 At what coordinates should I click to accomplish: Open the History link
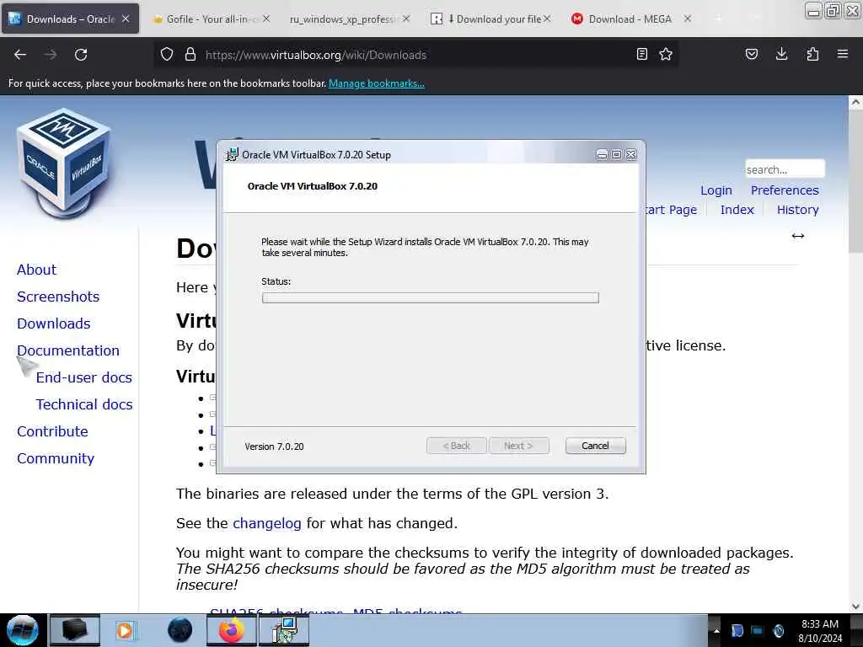point(797,210)
